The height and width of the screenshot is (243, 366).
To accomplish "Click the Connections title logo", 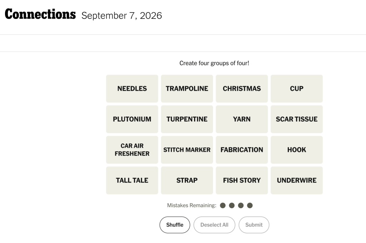I will [x=40, y=14].
